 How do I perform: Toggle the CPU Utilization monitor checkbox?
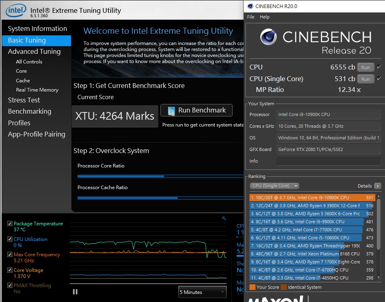[x=10, y=239]
